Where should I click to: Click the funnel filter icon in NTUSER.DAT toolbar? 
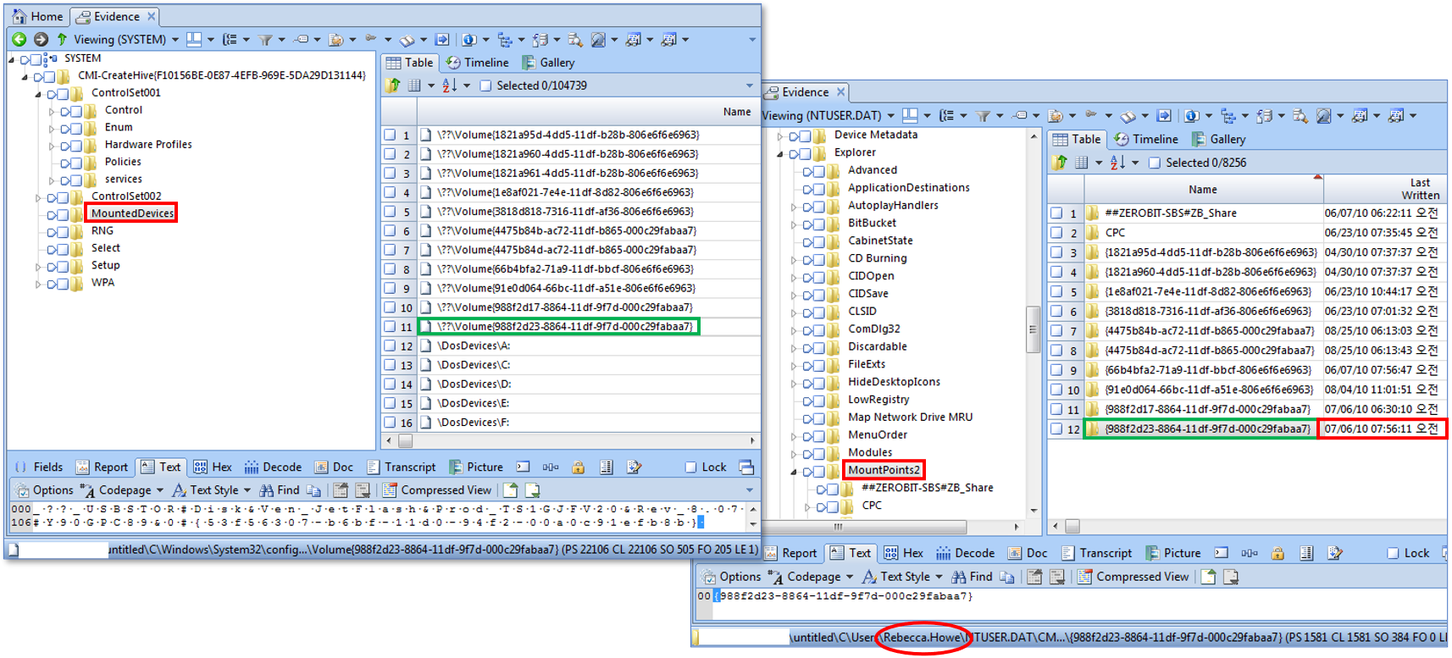[983, 115]
